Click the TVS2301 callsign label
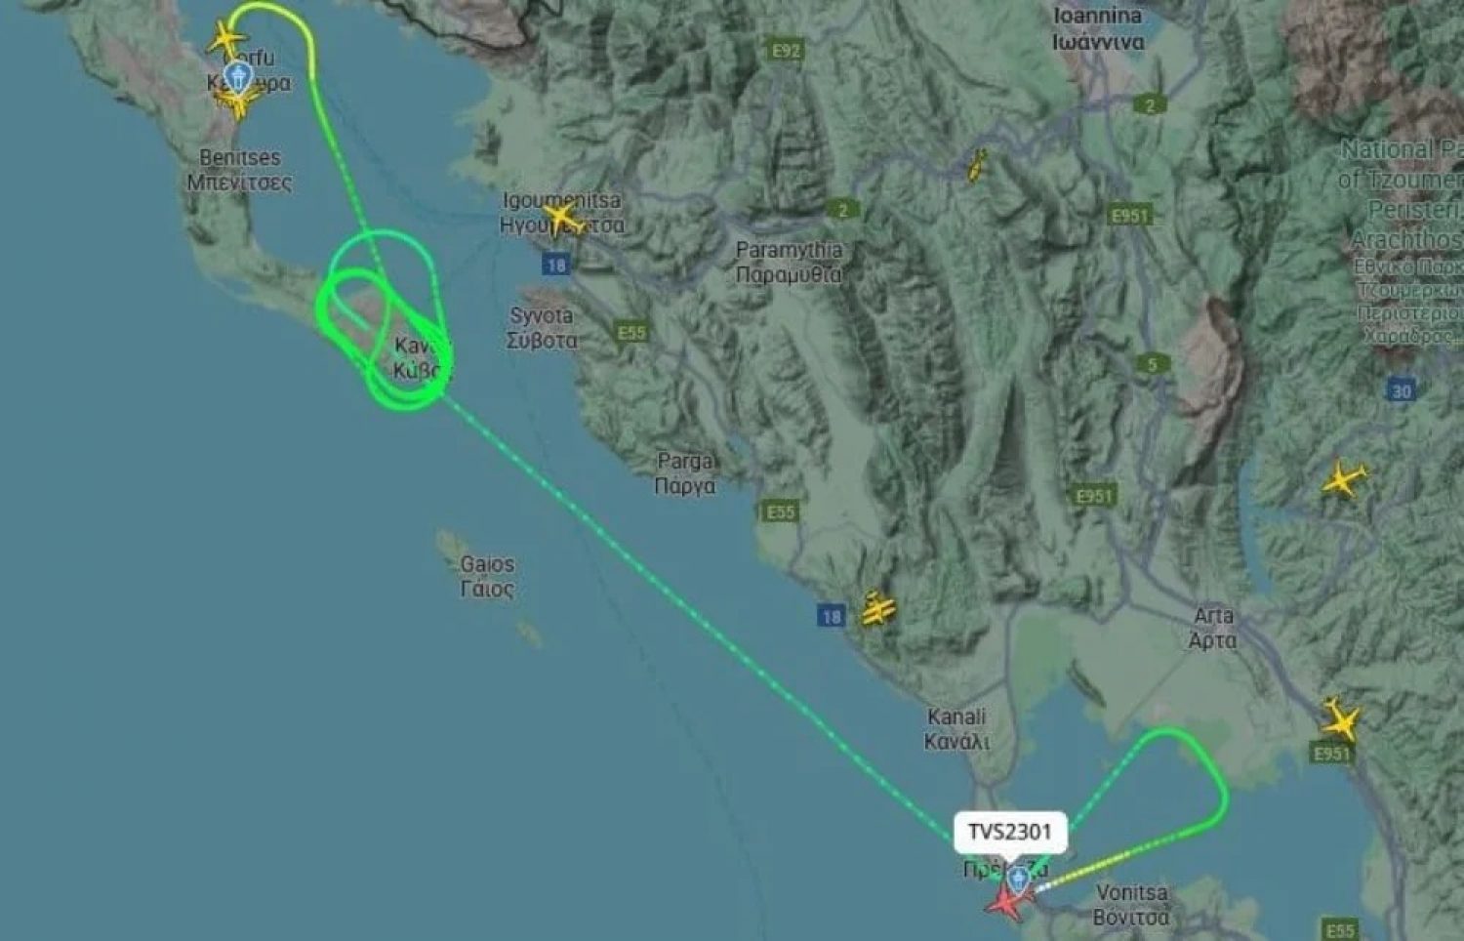This screenshot has width=1464, height=941. coord(1009,832)
